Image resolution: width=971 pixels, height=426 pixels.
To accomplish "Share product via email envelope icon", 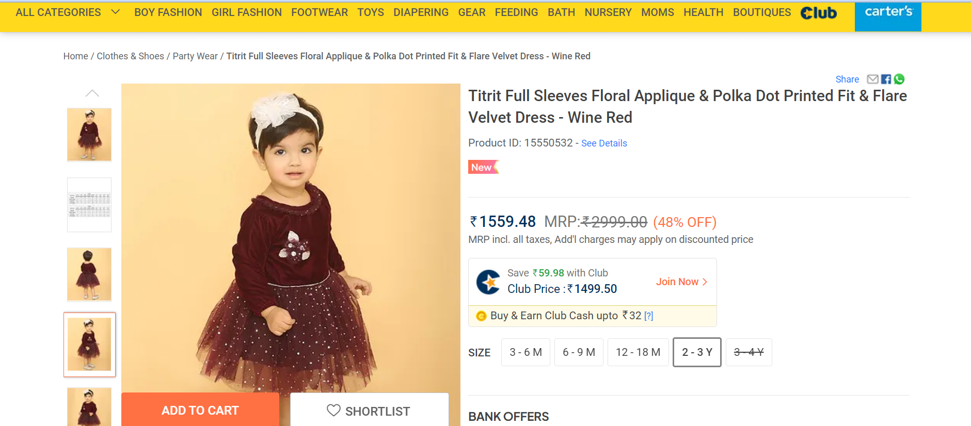I will coord(872,79).
